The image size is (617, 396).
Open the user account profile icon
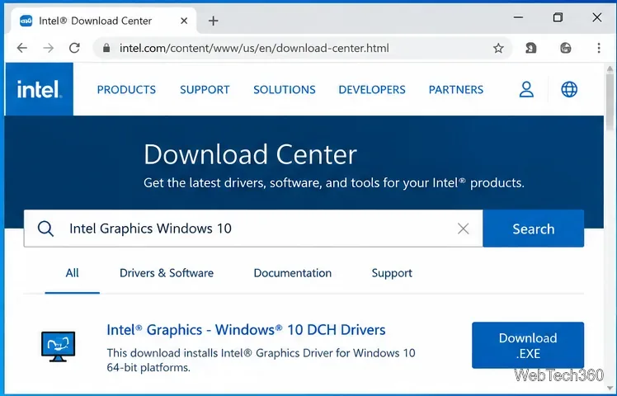click(526, 89)
